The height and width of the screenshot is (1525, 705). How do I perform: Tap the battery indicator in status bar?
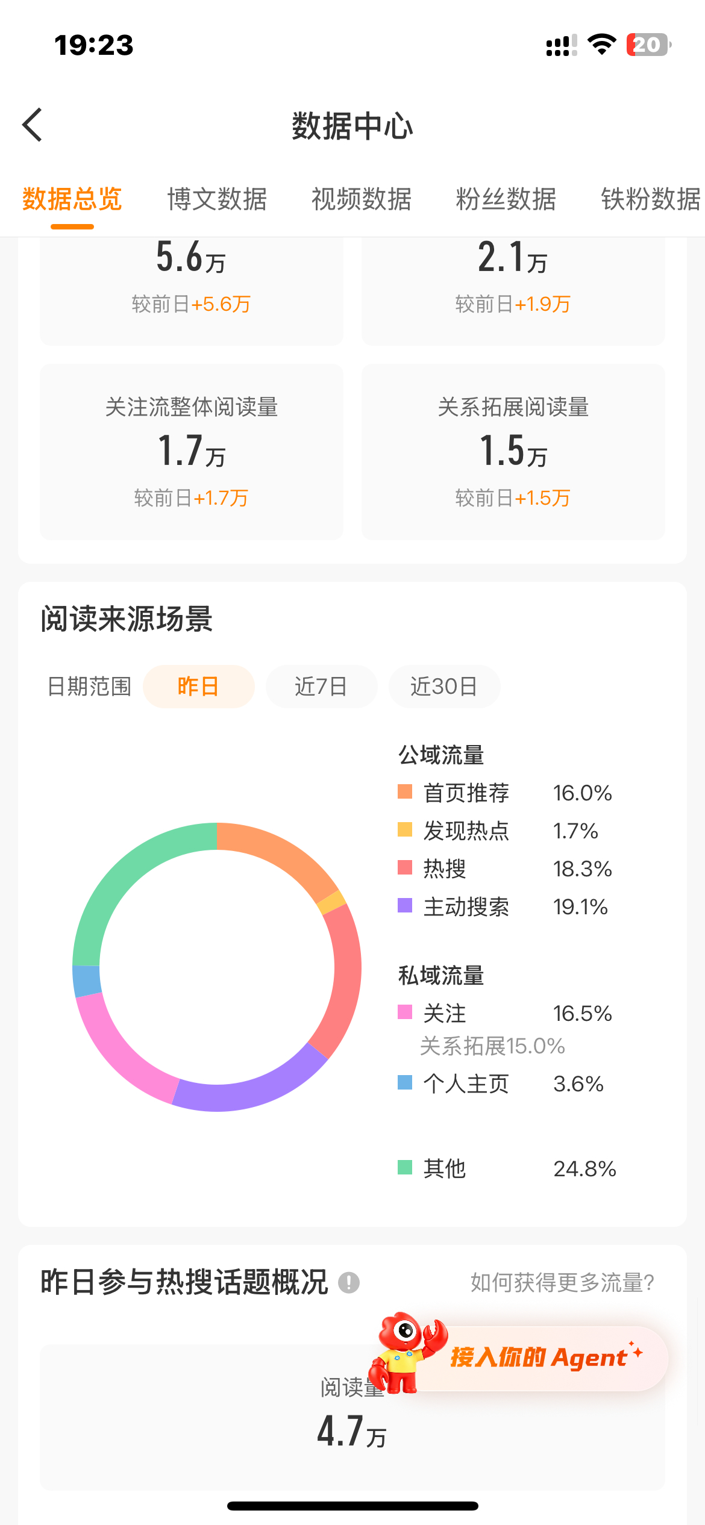click(x=649, y=45)
